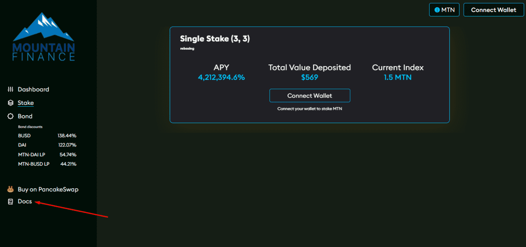This screenshot has width=526, height=247.
Task: Select the BUSD bond discount
Action: click(47, 136)
